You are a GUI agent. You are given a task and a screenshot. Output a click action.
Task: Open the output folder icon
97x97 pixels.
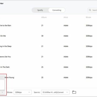[x=74, y=92]
